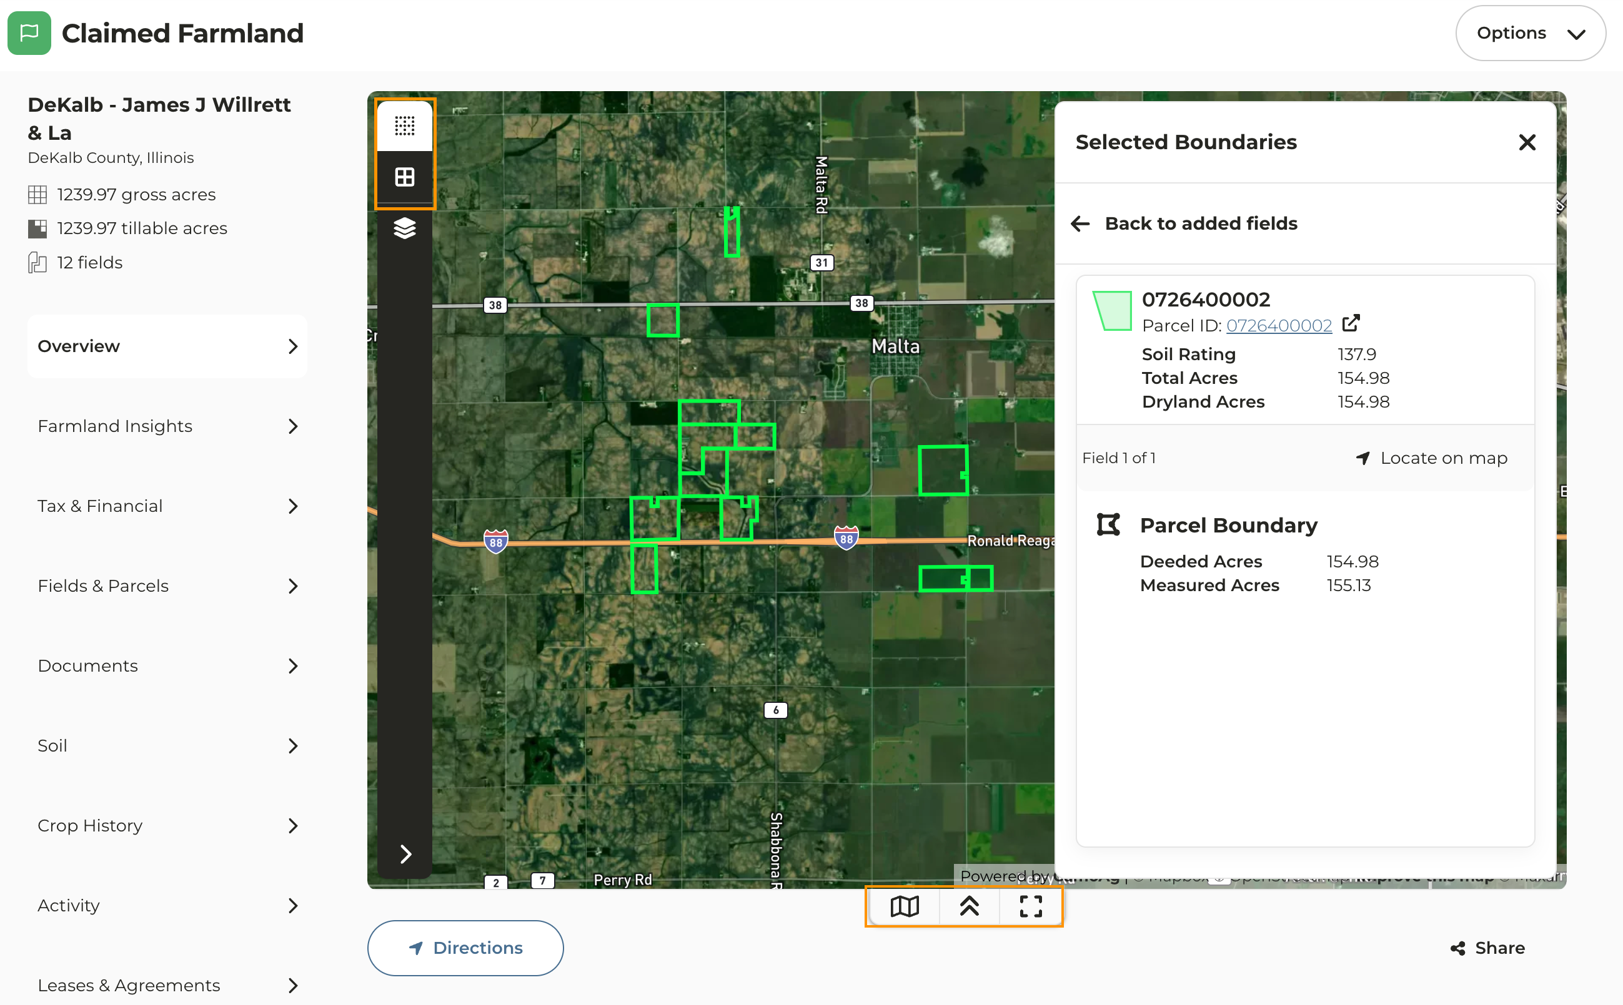Click the back arrow icon in boundaries panel
The width and height of the screenshot is (1623, 1005).
point(1080,223)
